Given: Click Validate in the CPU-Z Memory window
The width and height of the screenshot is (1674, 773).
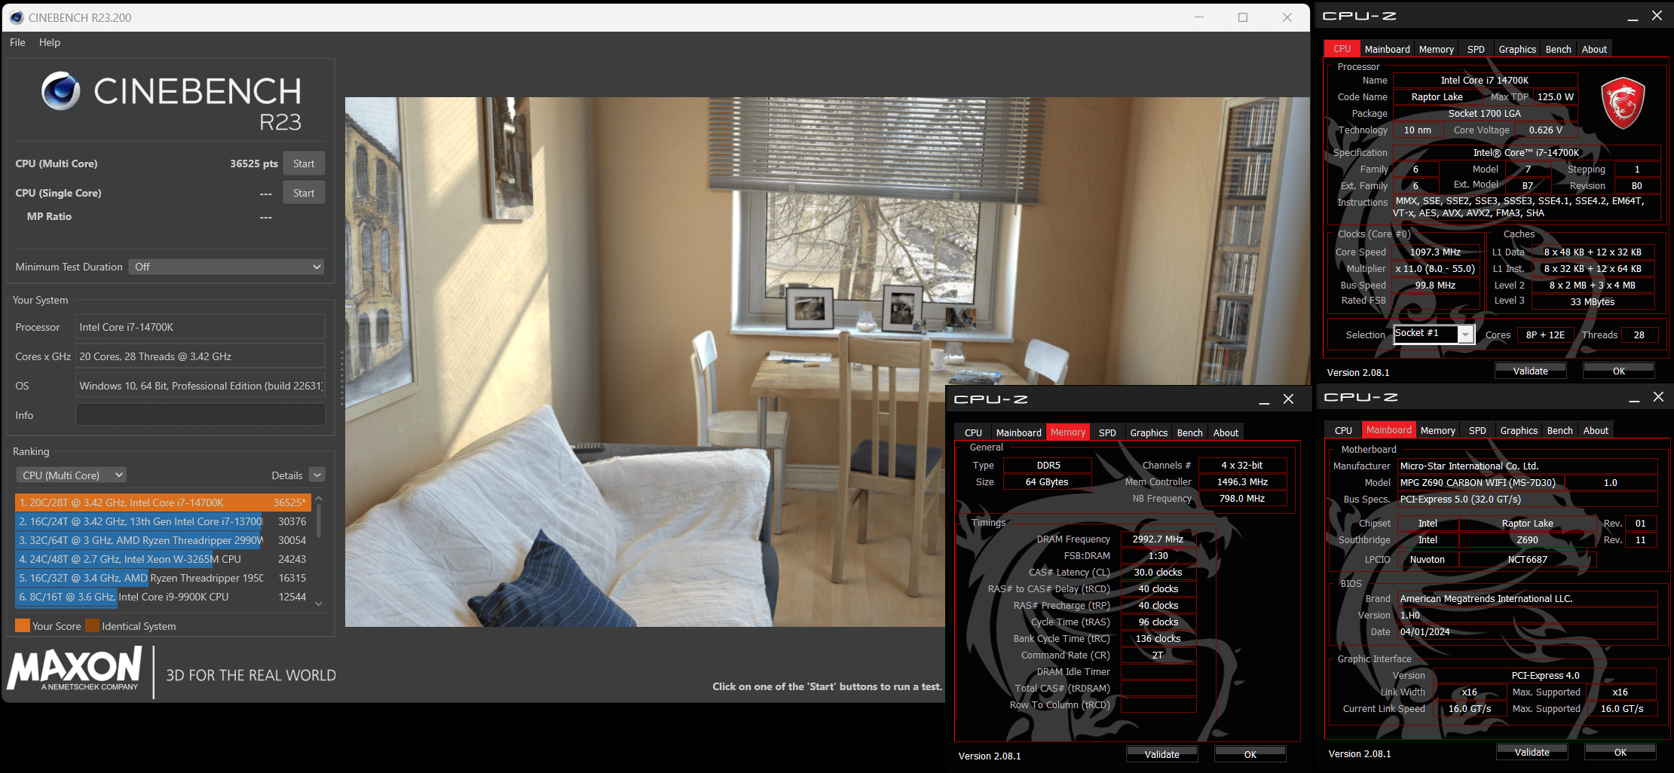Looking at the screenshot, I should pyautogui.click(x=1161, y=754).
